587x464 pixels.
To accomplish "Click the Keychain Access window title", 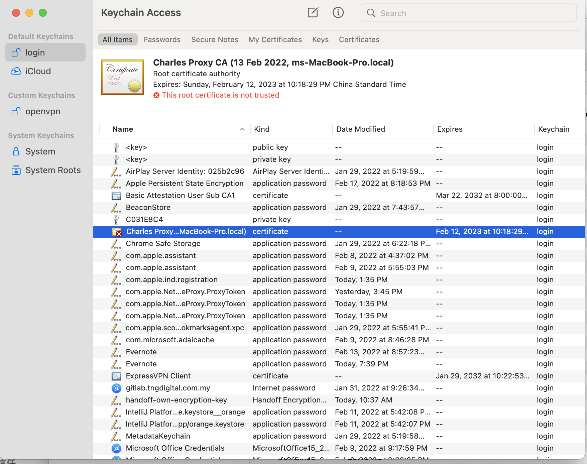I will pos(141,13).
